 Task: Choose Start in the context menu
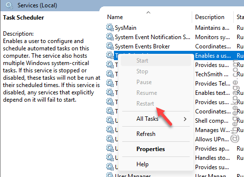(x=156, y=61)
